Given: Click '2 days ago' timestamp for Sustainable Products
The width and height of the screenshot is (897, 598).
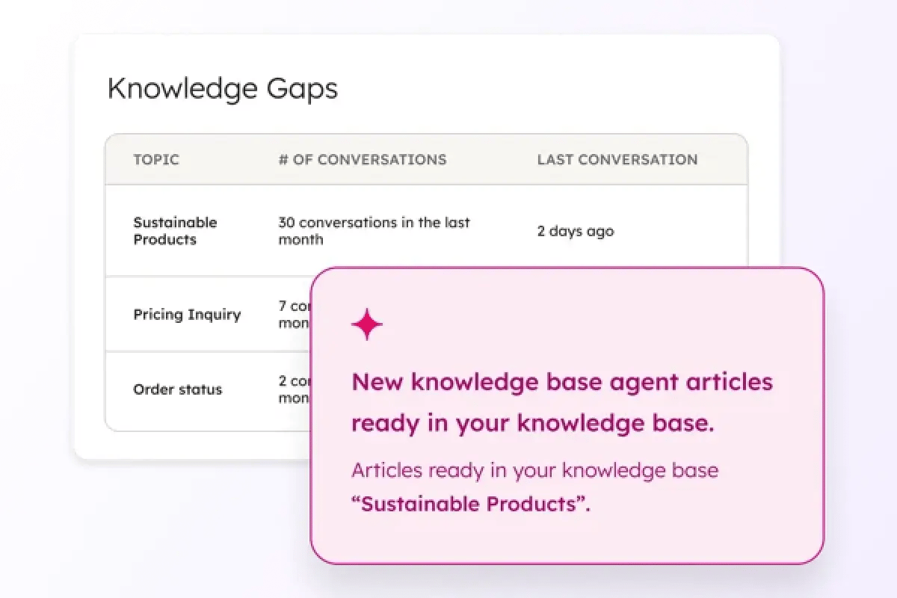Looking at the screenshot, I should pos(576,231).
